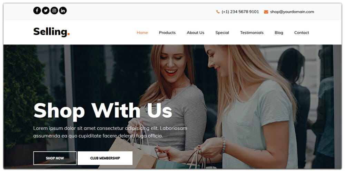Open the Instagram social icon

click(54, 11)
